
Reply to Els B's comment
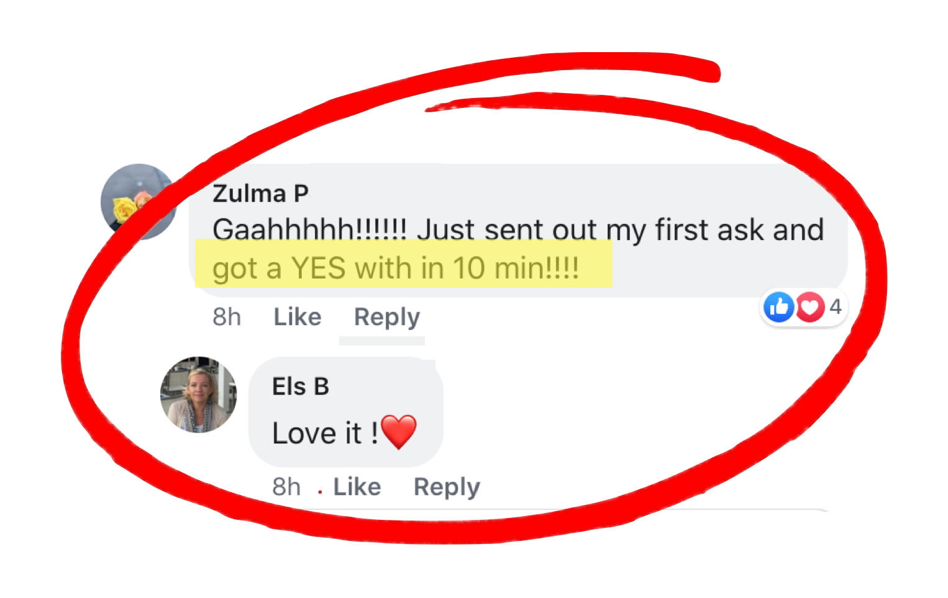(x=447, y=487)
